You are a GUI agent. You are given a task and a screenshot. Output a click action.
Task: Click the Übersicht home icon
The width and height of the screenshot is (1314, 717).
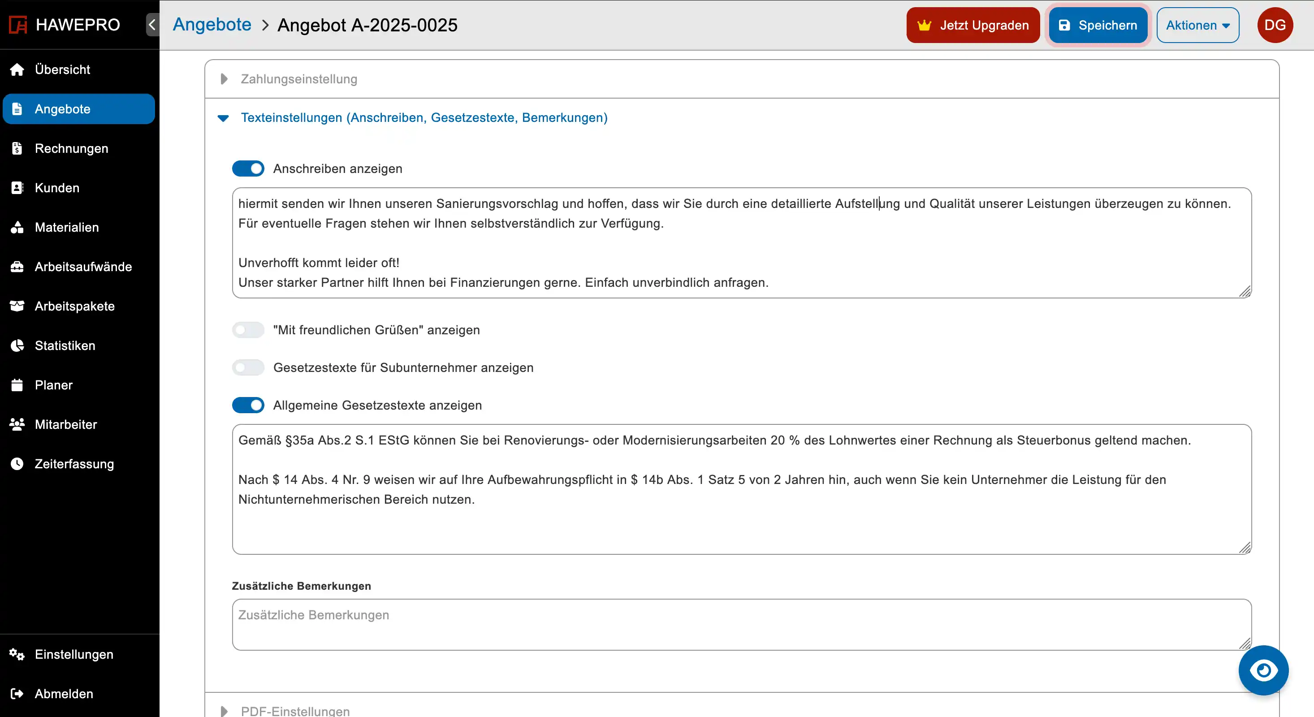(17, 69)
